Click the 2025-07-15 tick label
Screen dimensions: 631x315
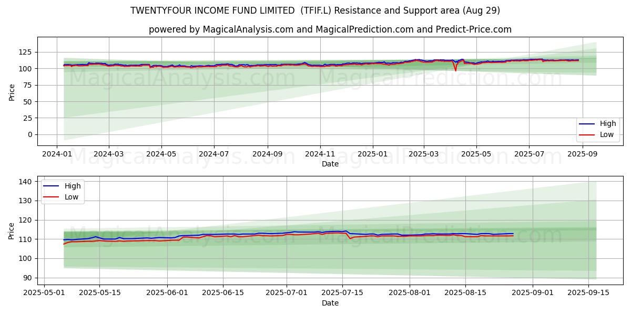point(343,294)
